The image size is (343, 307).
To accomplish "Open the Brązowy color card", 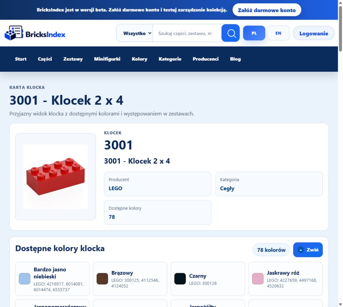I will [130, 279].
